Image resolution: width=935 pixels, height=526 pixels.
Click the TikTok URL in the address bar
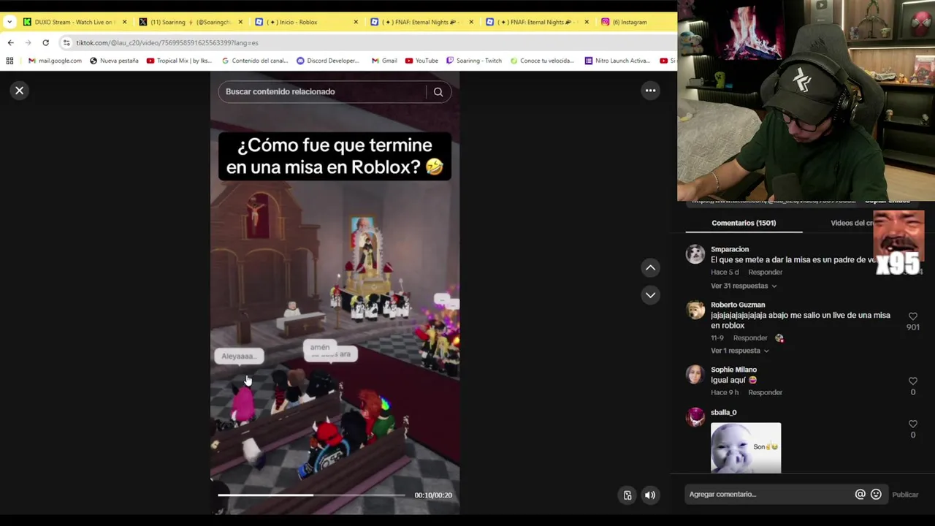(167, 43)
